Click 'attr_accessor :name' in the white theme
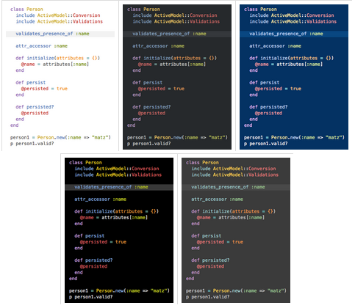This screenshot has width=355, height=308. pyautogui.click(x=42, y=46)
